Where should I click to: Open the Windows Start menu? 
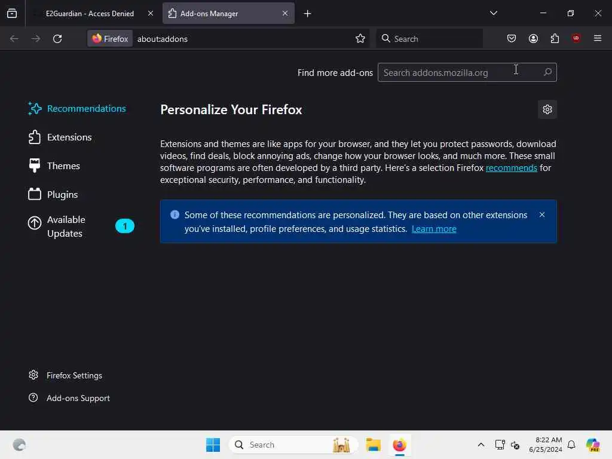[213, 445]
